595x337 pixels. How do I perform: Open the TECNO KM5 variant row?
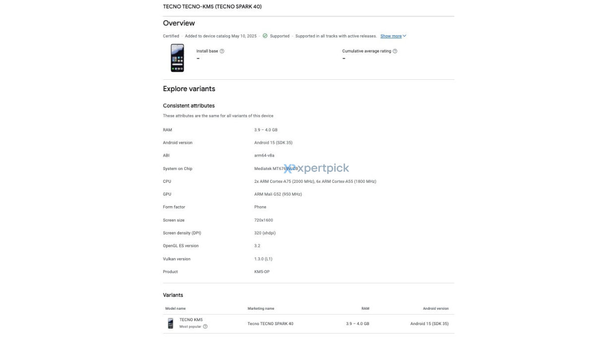click(308, 324)
